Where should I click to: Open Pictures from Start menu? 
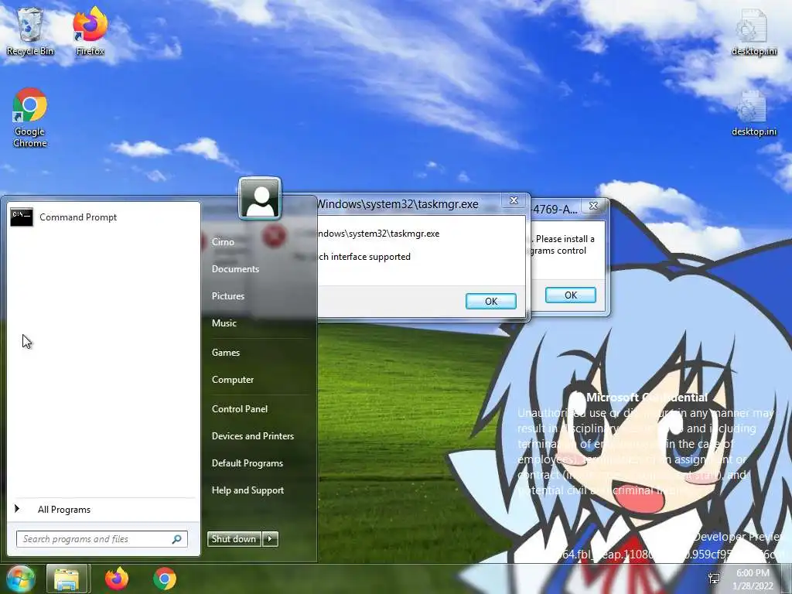(x=228, y=296)
